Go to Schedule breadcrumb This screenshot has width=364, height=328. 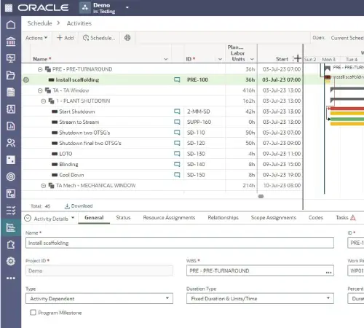39,23
